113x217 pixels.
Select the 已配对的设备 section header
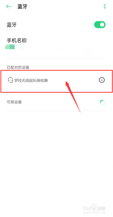point(18,67)
